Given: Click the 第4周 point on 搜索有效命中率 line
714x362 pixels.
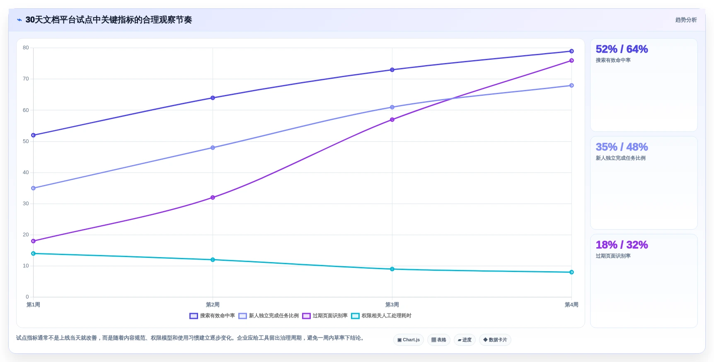Looking at the screenshot, I should (x=571, y=51).
